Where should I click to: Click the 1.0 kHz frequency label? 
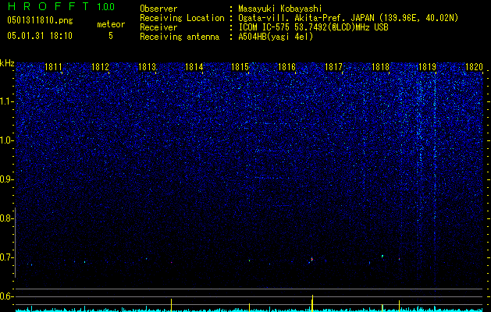tap(7, 140)
